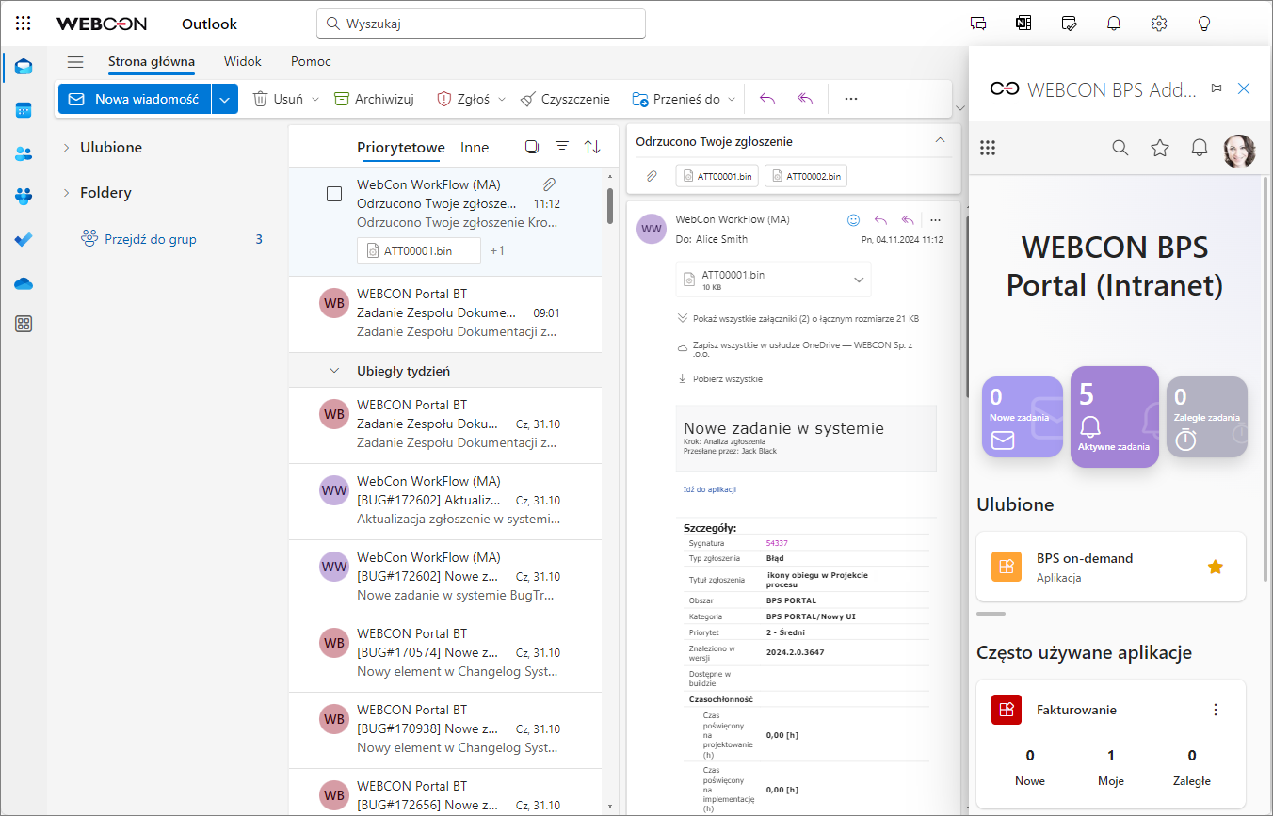Click the sort arrows icon in message list
1273x816 pixels.
592,146
